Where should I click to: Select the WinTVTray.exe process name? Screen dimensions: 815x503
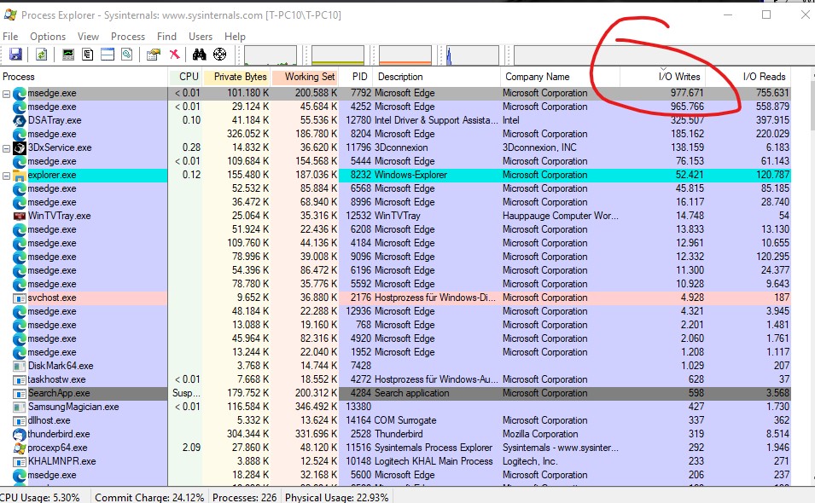point(59,216)
